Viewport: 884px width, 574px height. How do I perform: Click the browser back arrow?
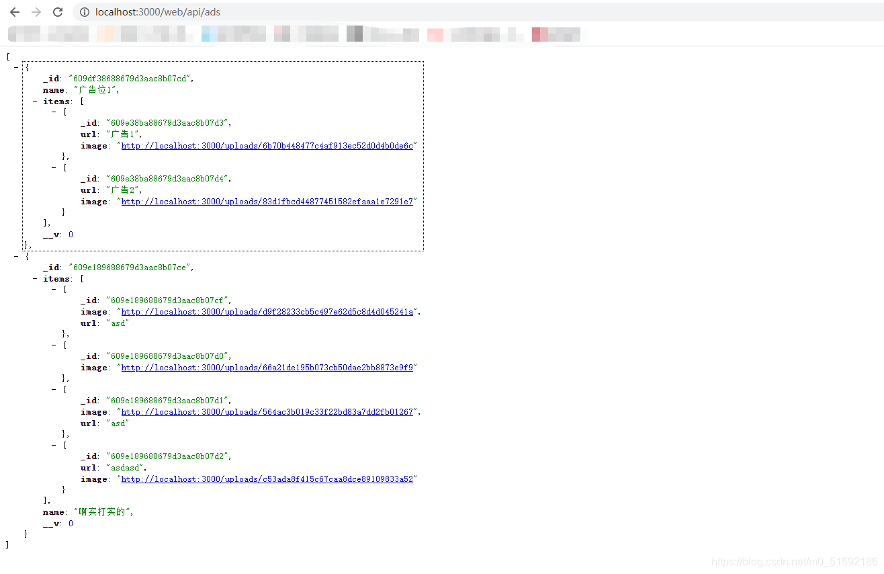point(15,12)
